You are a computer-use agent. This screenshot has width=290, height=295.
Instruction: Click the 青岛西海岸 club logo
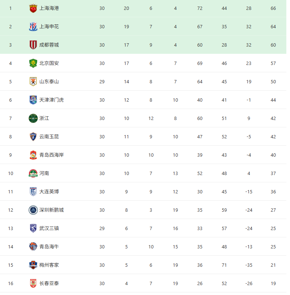[33, 155]
